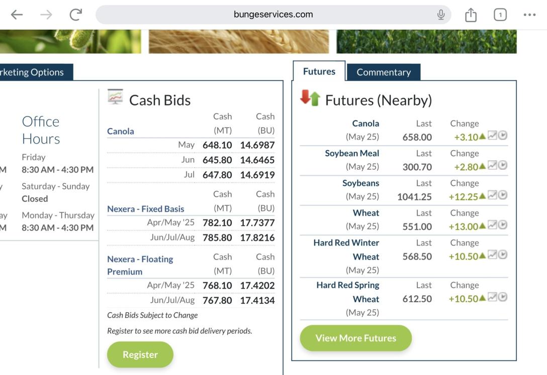Open the Hard Red Winter Wheat chart icon

pyautogui.click(x=493, y=255)
